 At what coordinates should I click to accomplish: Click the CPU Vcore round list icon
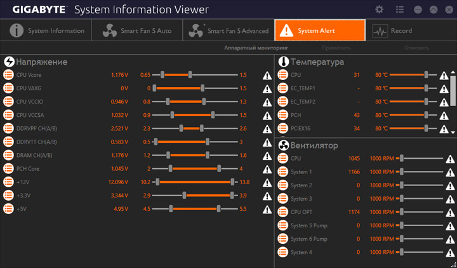pyautogui.click(x=8, y=75)
